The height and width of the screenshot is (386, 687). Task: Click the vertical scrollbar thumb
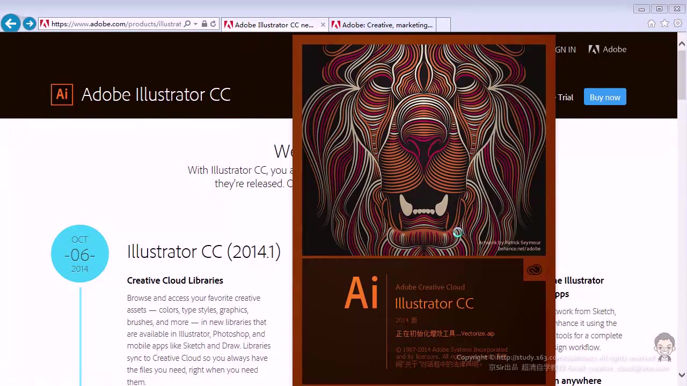coord(682,75)
